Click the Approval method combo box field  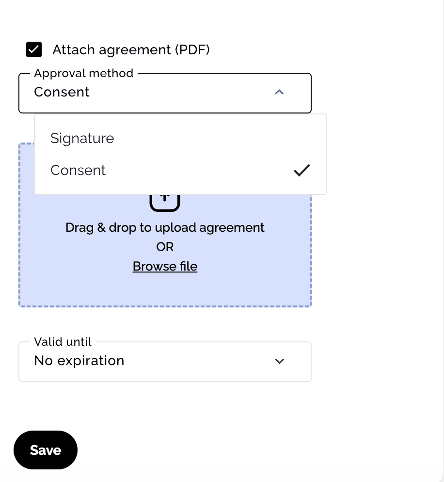pyautogui.click(x=165, y=93)
